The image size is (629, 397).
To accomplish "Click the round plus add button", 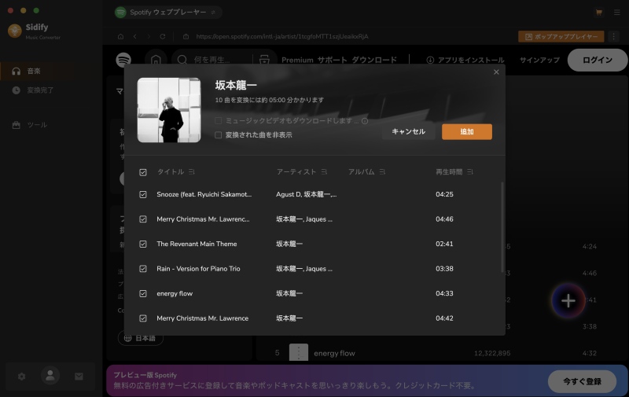I will coord(568,301).
